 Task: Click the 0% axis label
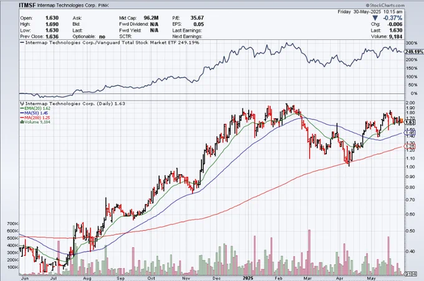click(414, 94)
